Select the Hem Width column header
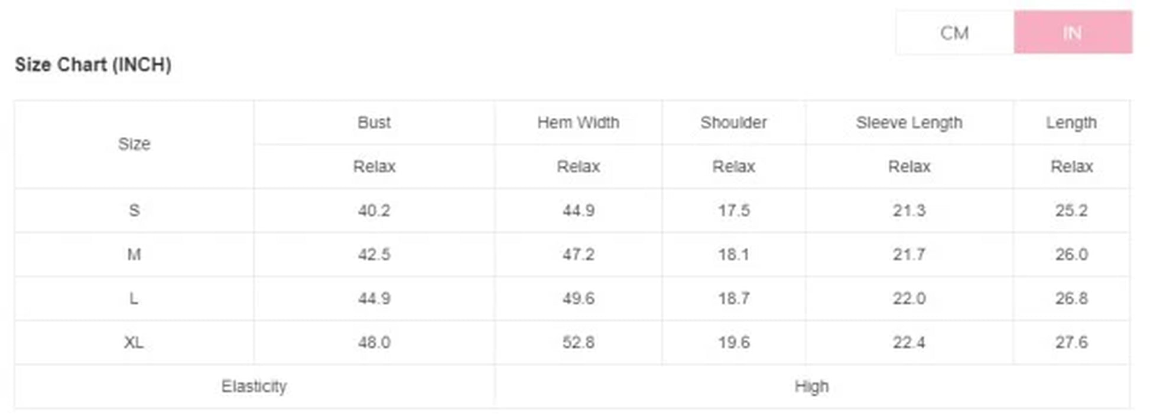Screen dimensions: 1150x417 (578, 123)
